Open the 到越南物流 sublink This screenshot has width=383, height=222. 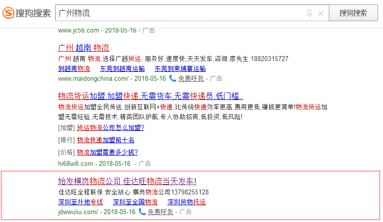pos(74,68)
